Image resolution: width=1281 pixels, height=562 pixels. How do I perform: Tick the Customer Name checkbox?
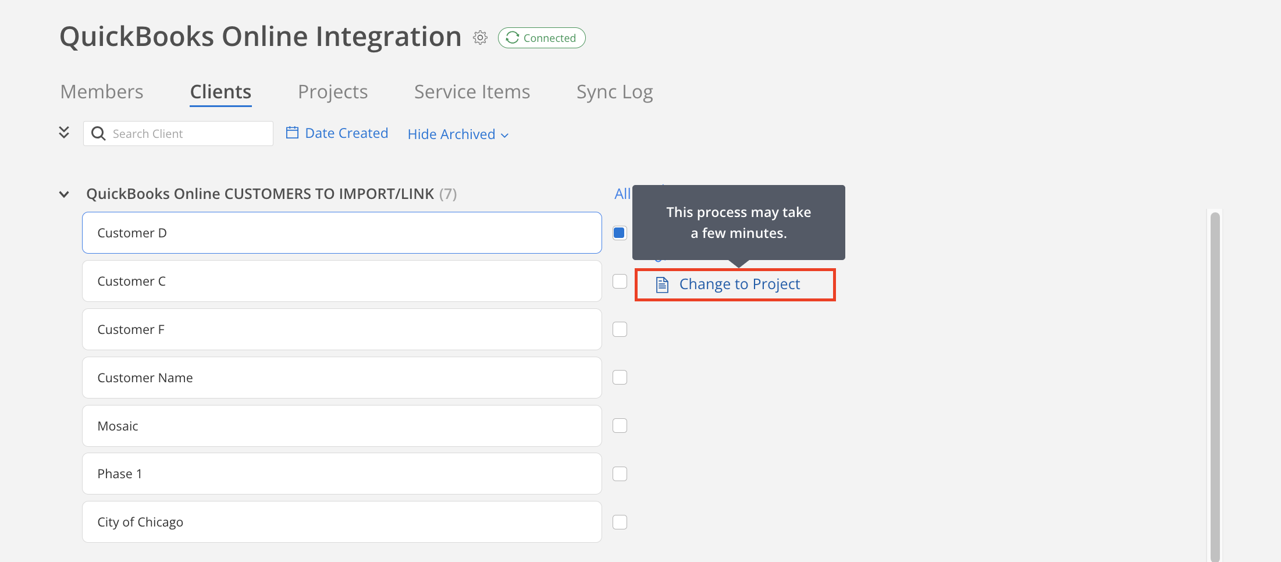tap(620, 378)
